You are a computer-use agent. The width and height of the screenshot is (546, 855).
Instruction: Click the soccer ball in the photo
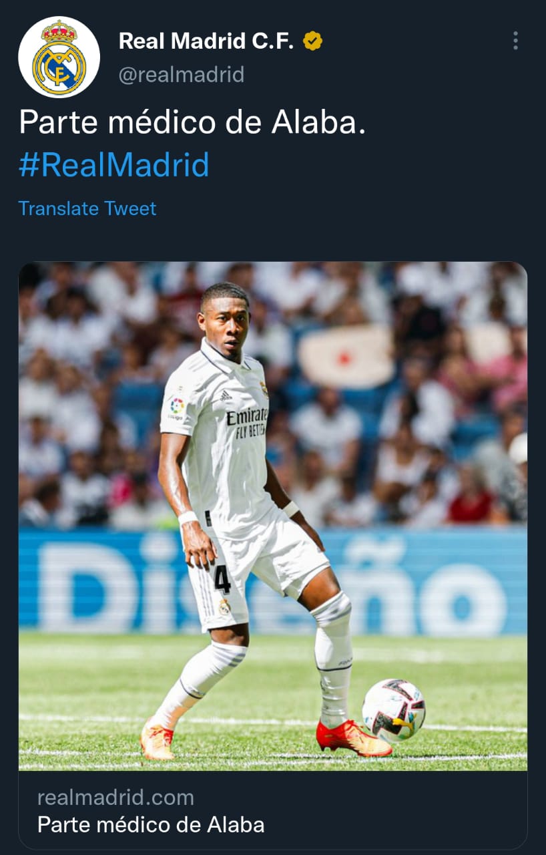point(394,710)
